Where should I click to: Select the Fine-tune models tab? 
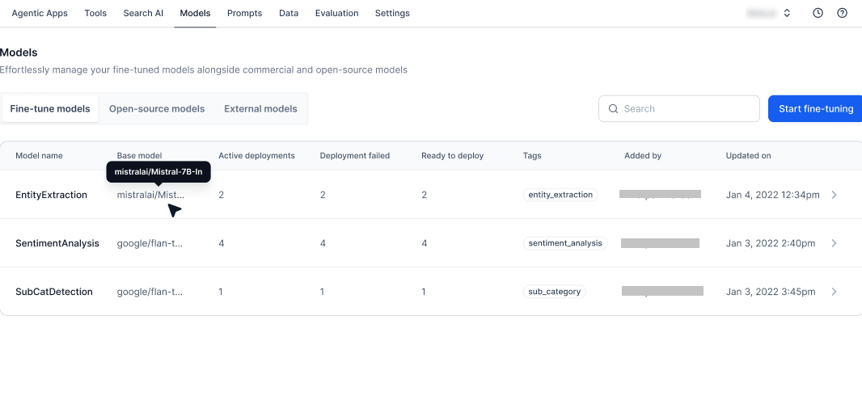[50, 109]
